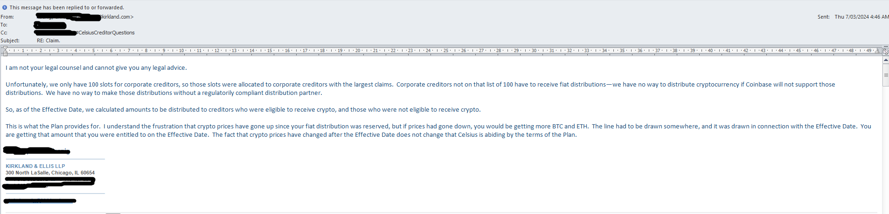Select the #CelsiusCreditorQuestions Cc recipient

[105, 33]
